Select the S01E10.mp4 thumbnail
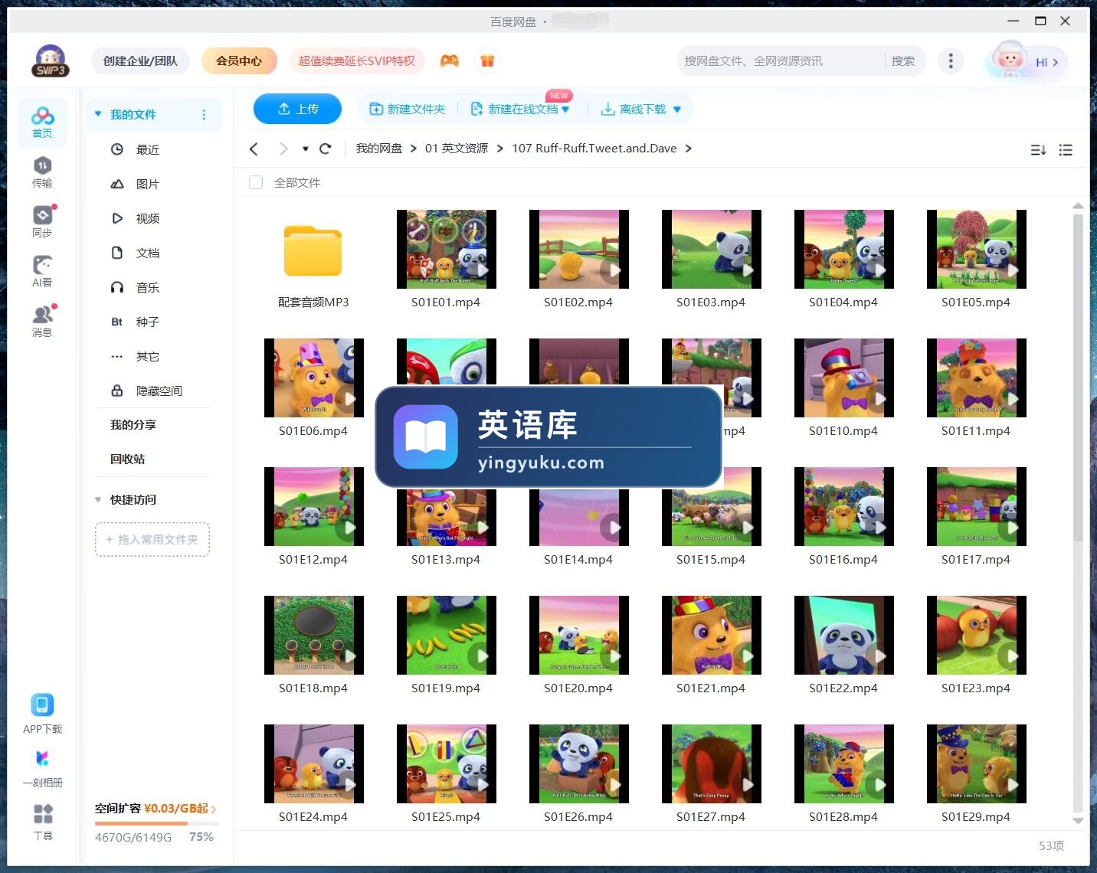Viewport: 1097px width, 873px height. (843, 378)
